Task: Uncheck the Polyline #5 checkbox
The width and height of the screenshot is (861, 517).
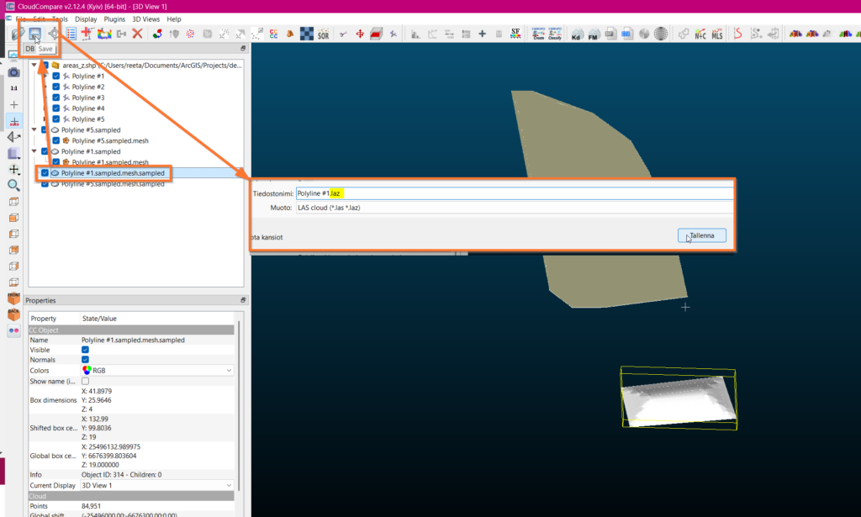Action: pyautogui.click(x=56, y=119)
